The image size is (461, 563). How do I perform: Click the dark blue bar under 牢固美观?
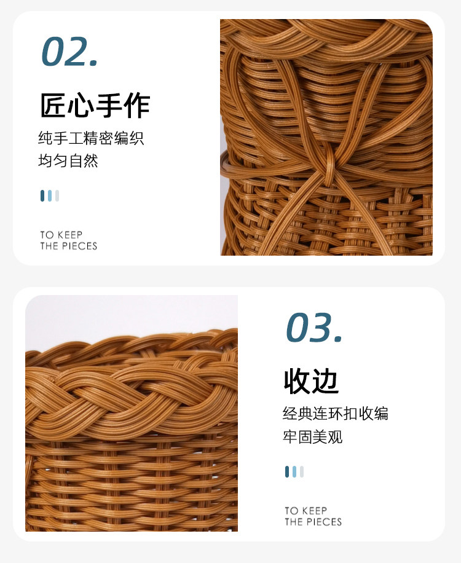(x=287, y=471)
